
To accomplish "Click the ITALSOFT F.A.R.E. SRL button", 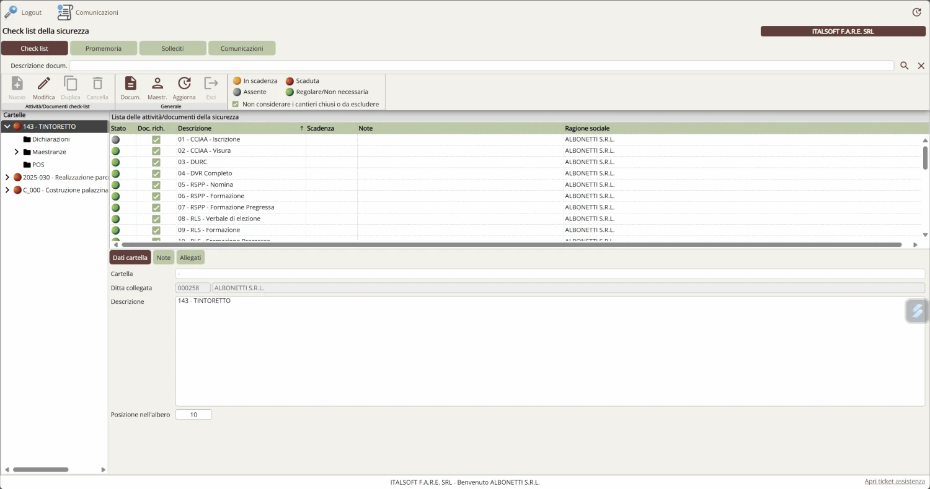I will (843, 31).
